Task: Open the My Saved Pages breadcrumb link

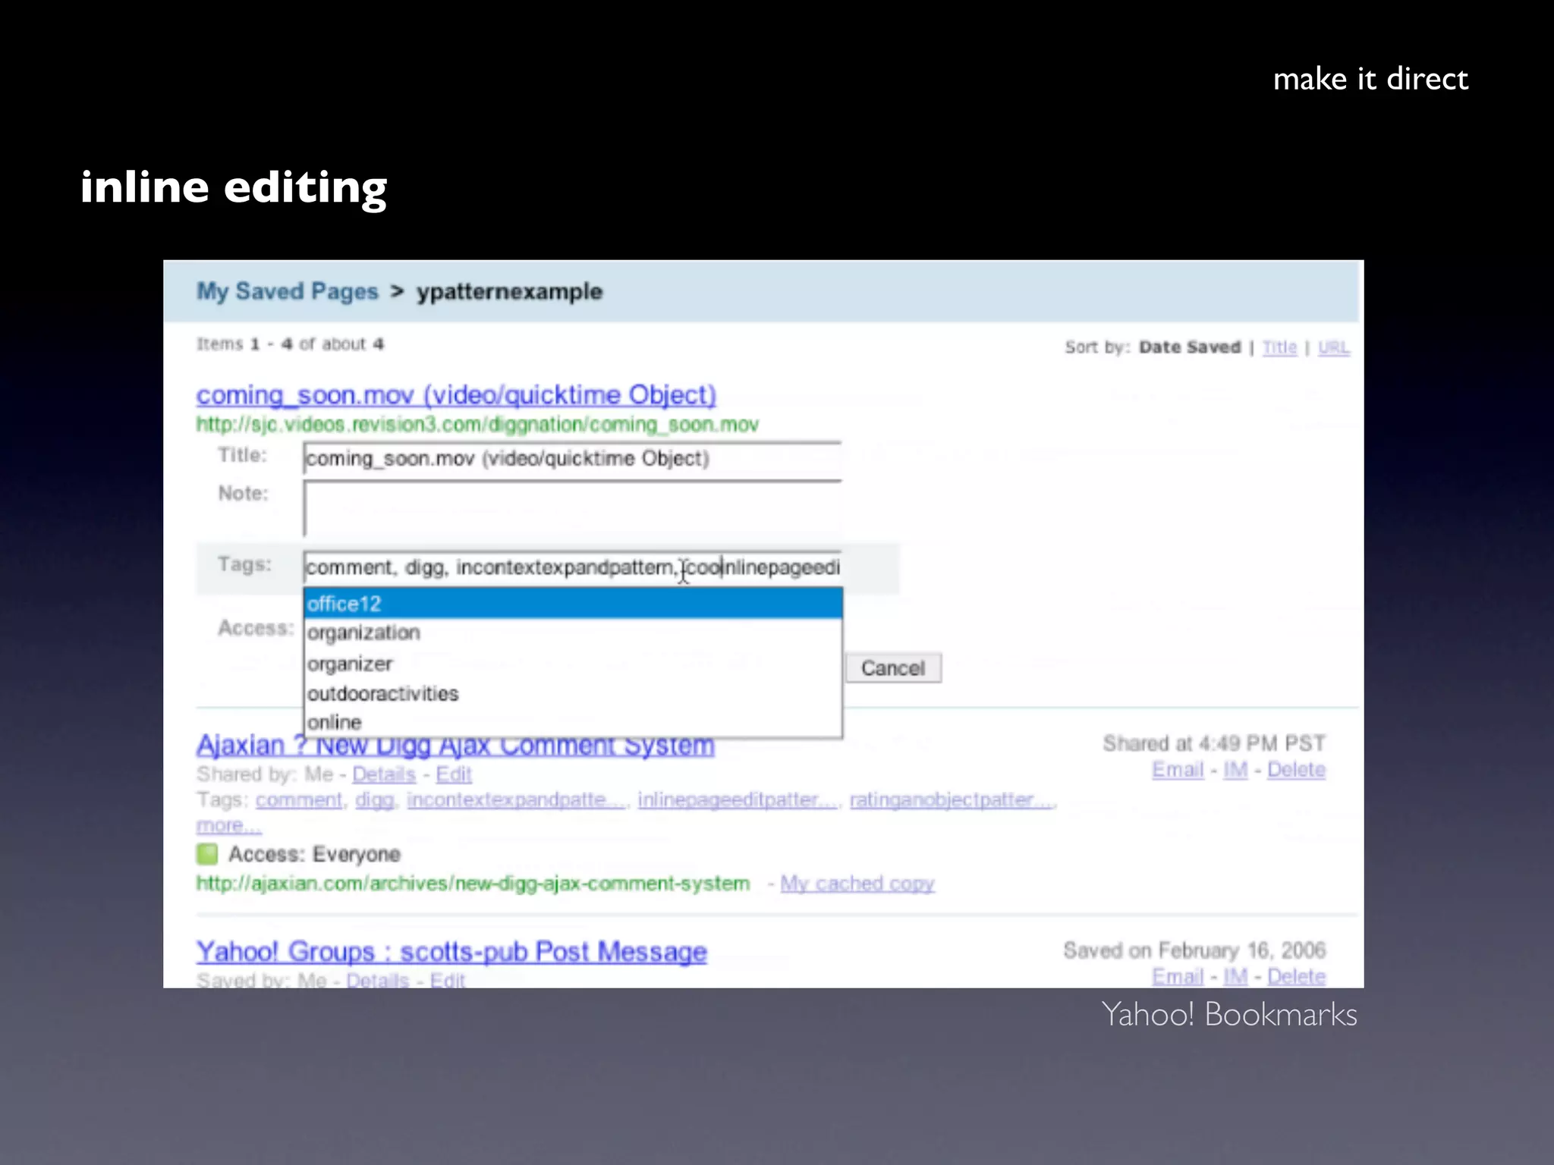Action: pos(287,292)
